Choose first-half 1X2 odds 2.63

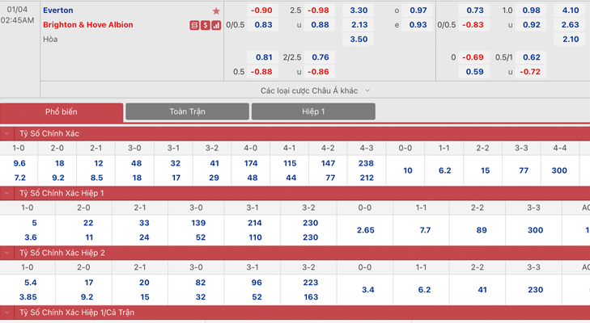coord(570,25)
